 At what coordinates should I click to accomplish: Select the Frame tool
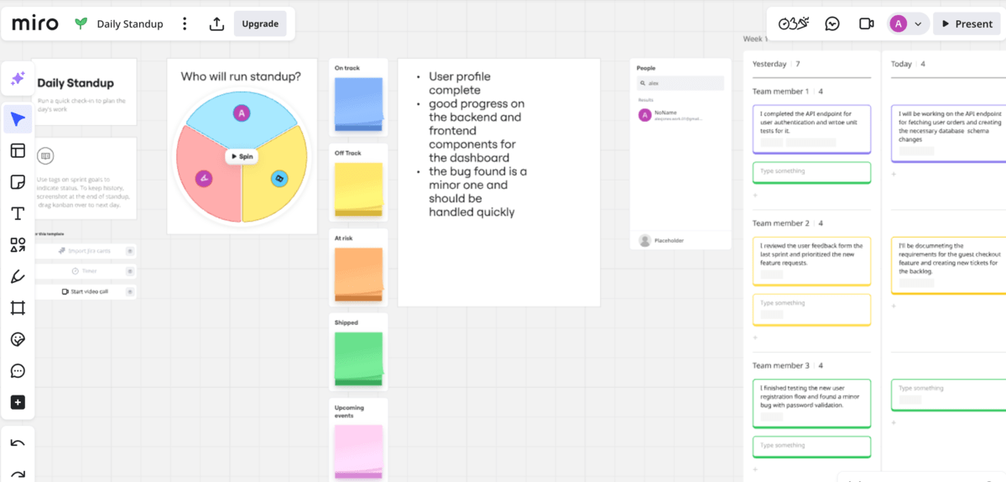(x=18, y=308)
